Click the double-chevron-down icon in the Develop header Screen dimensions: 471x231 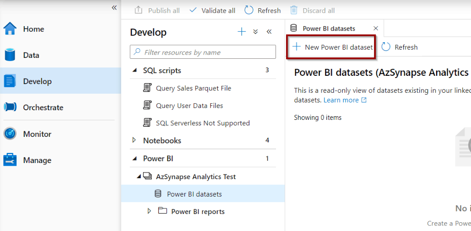[x=256, y=32]
